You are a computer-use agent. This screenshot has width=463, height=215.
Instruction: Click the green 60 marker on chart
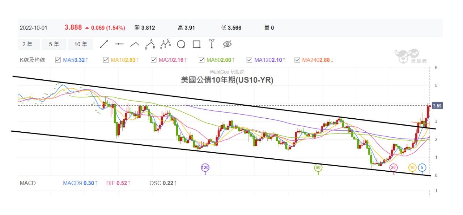coord(318,168)
